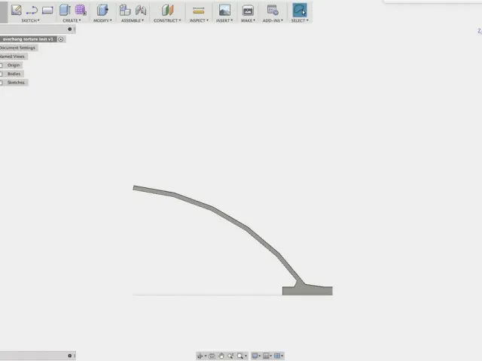Activate the overhang torture test radio button
The image size is (482, 361).
pyautogui.click(x=61, y=39)
